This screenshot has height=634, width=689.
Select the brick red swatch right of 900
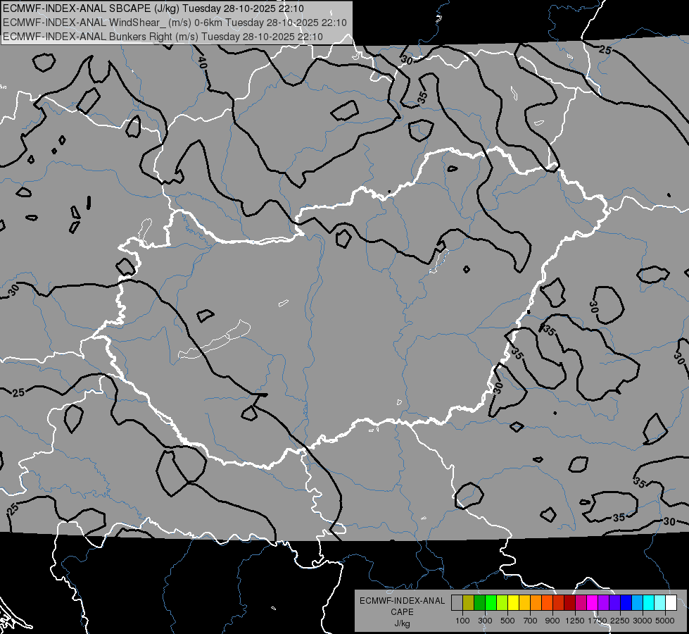[559, 603]
